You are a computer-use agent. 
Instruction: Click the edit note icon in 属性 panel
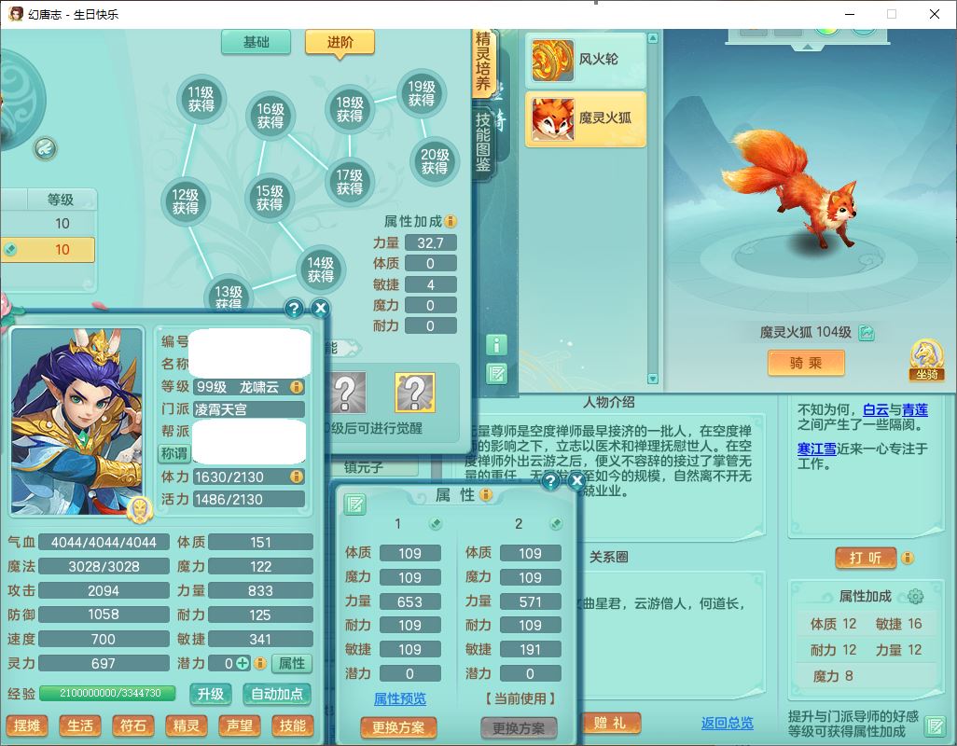(x=354, y=504)
